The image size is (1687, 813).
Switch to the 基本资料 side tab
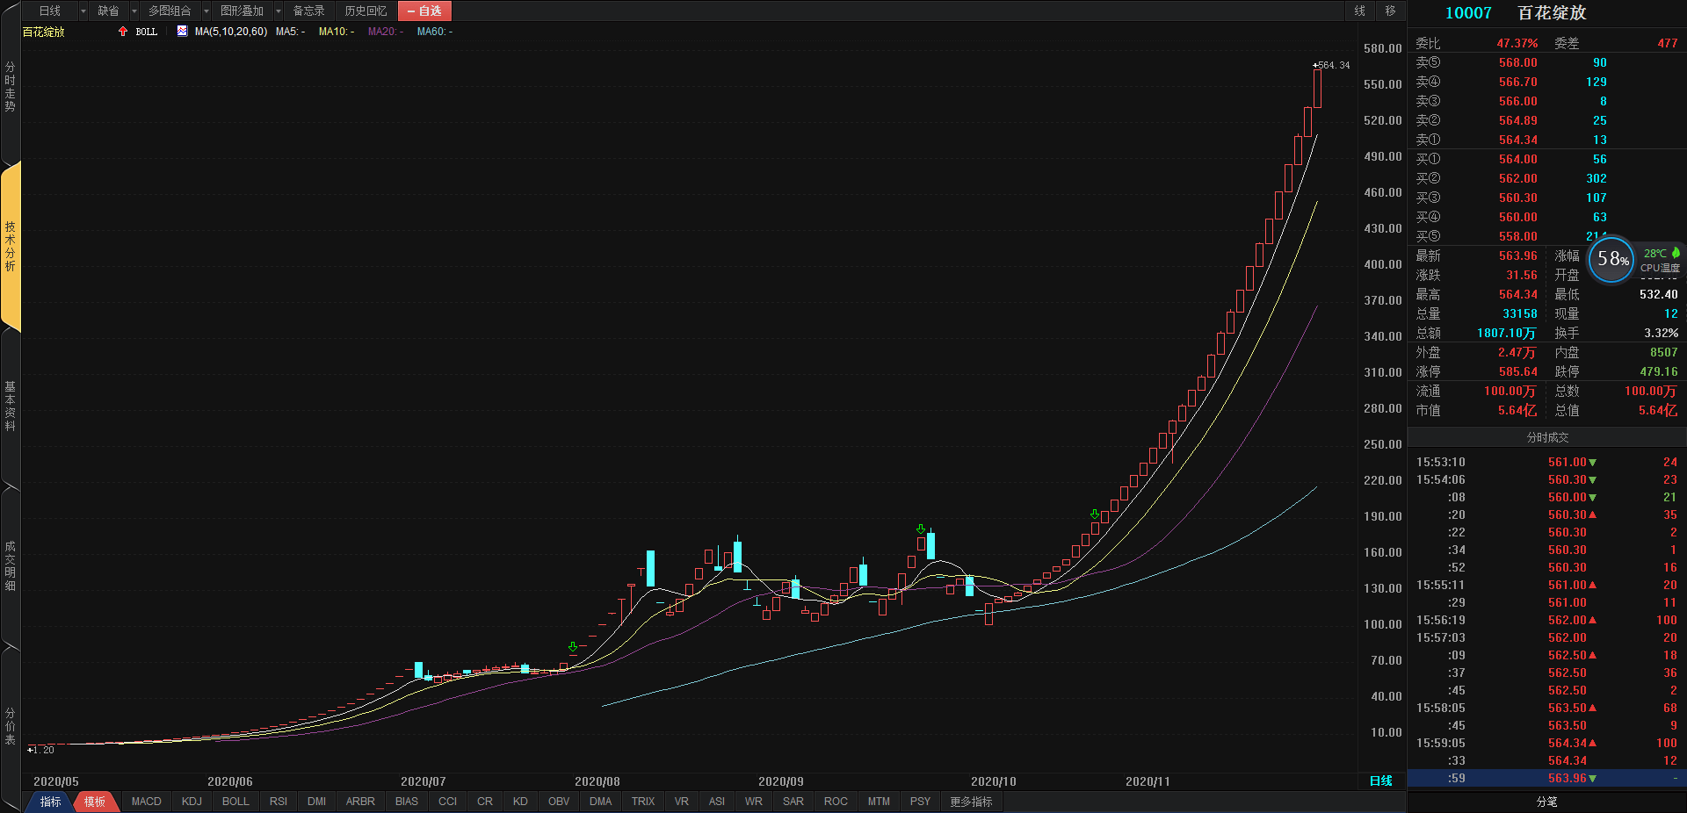tap(11, 406)
